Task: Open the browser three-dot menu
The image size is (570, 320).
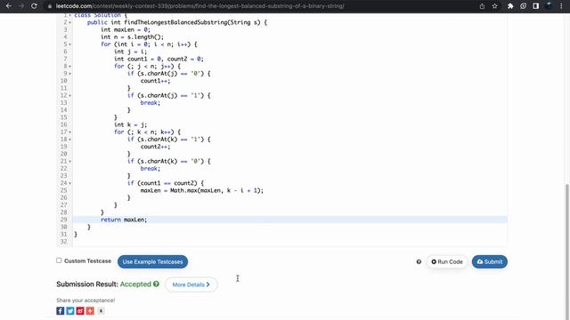Action: (561, 6)
